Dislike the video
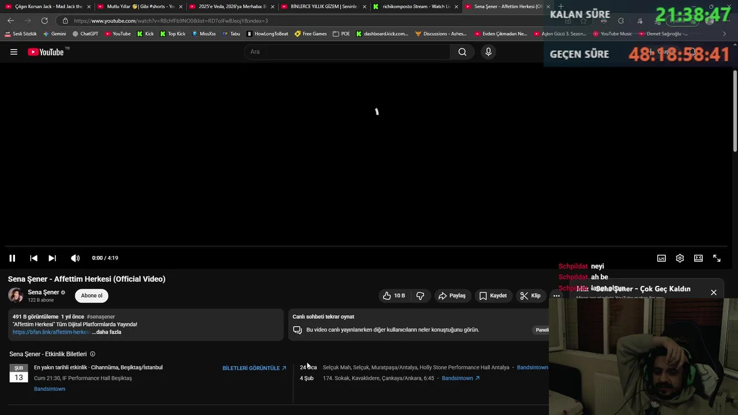 [420, 296]
